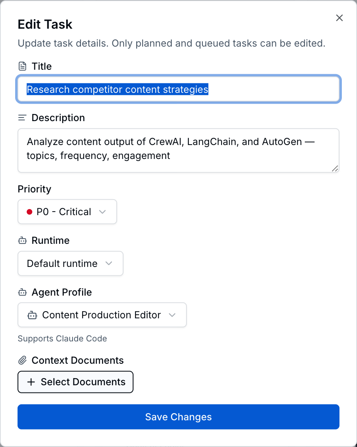Click the Save Changes button

coord(178,417)
